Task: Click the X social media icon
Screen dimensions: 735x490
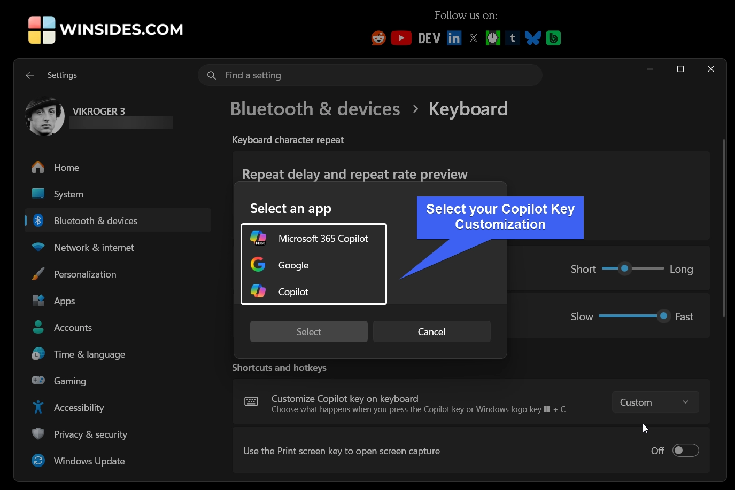Action: click(473, 37)
